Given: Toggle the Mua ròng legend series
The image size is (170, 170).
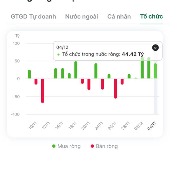Looking at the screenshot, I should pos(66,146).
